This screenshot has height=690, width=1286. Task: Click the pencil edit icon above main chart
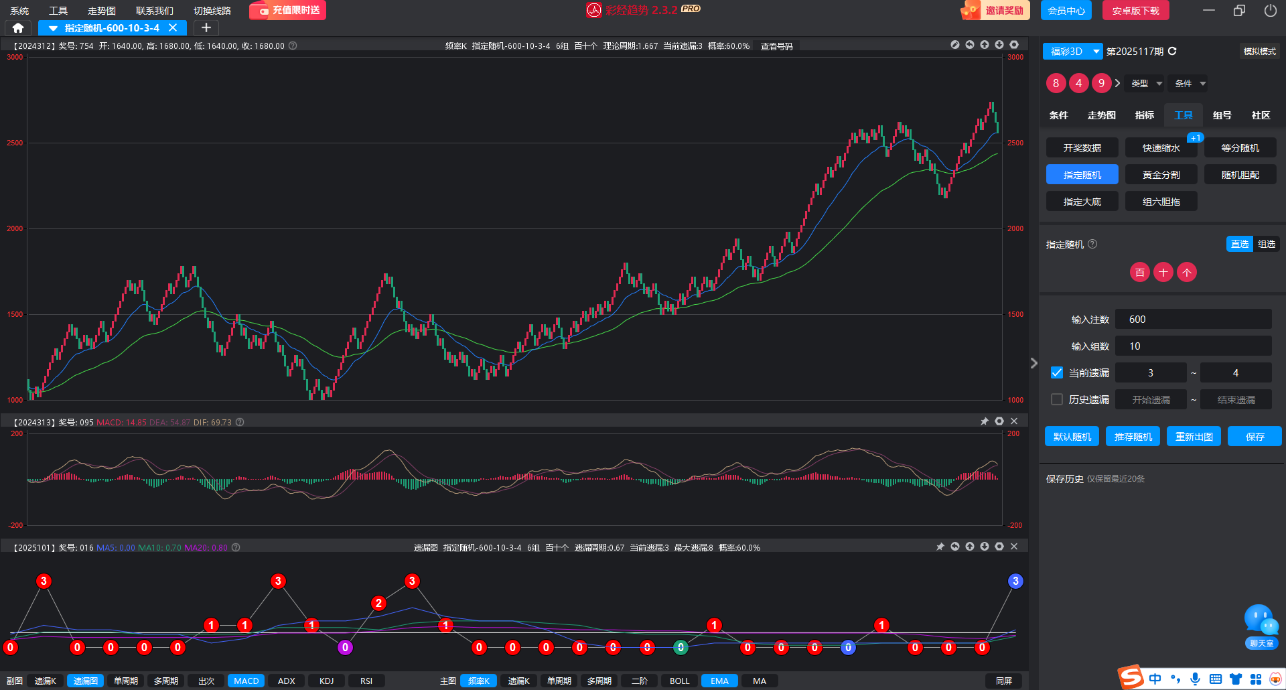click(955, 45)
